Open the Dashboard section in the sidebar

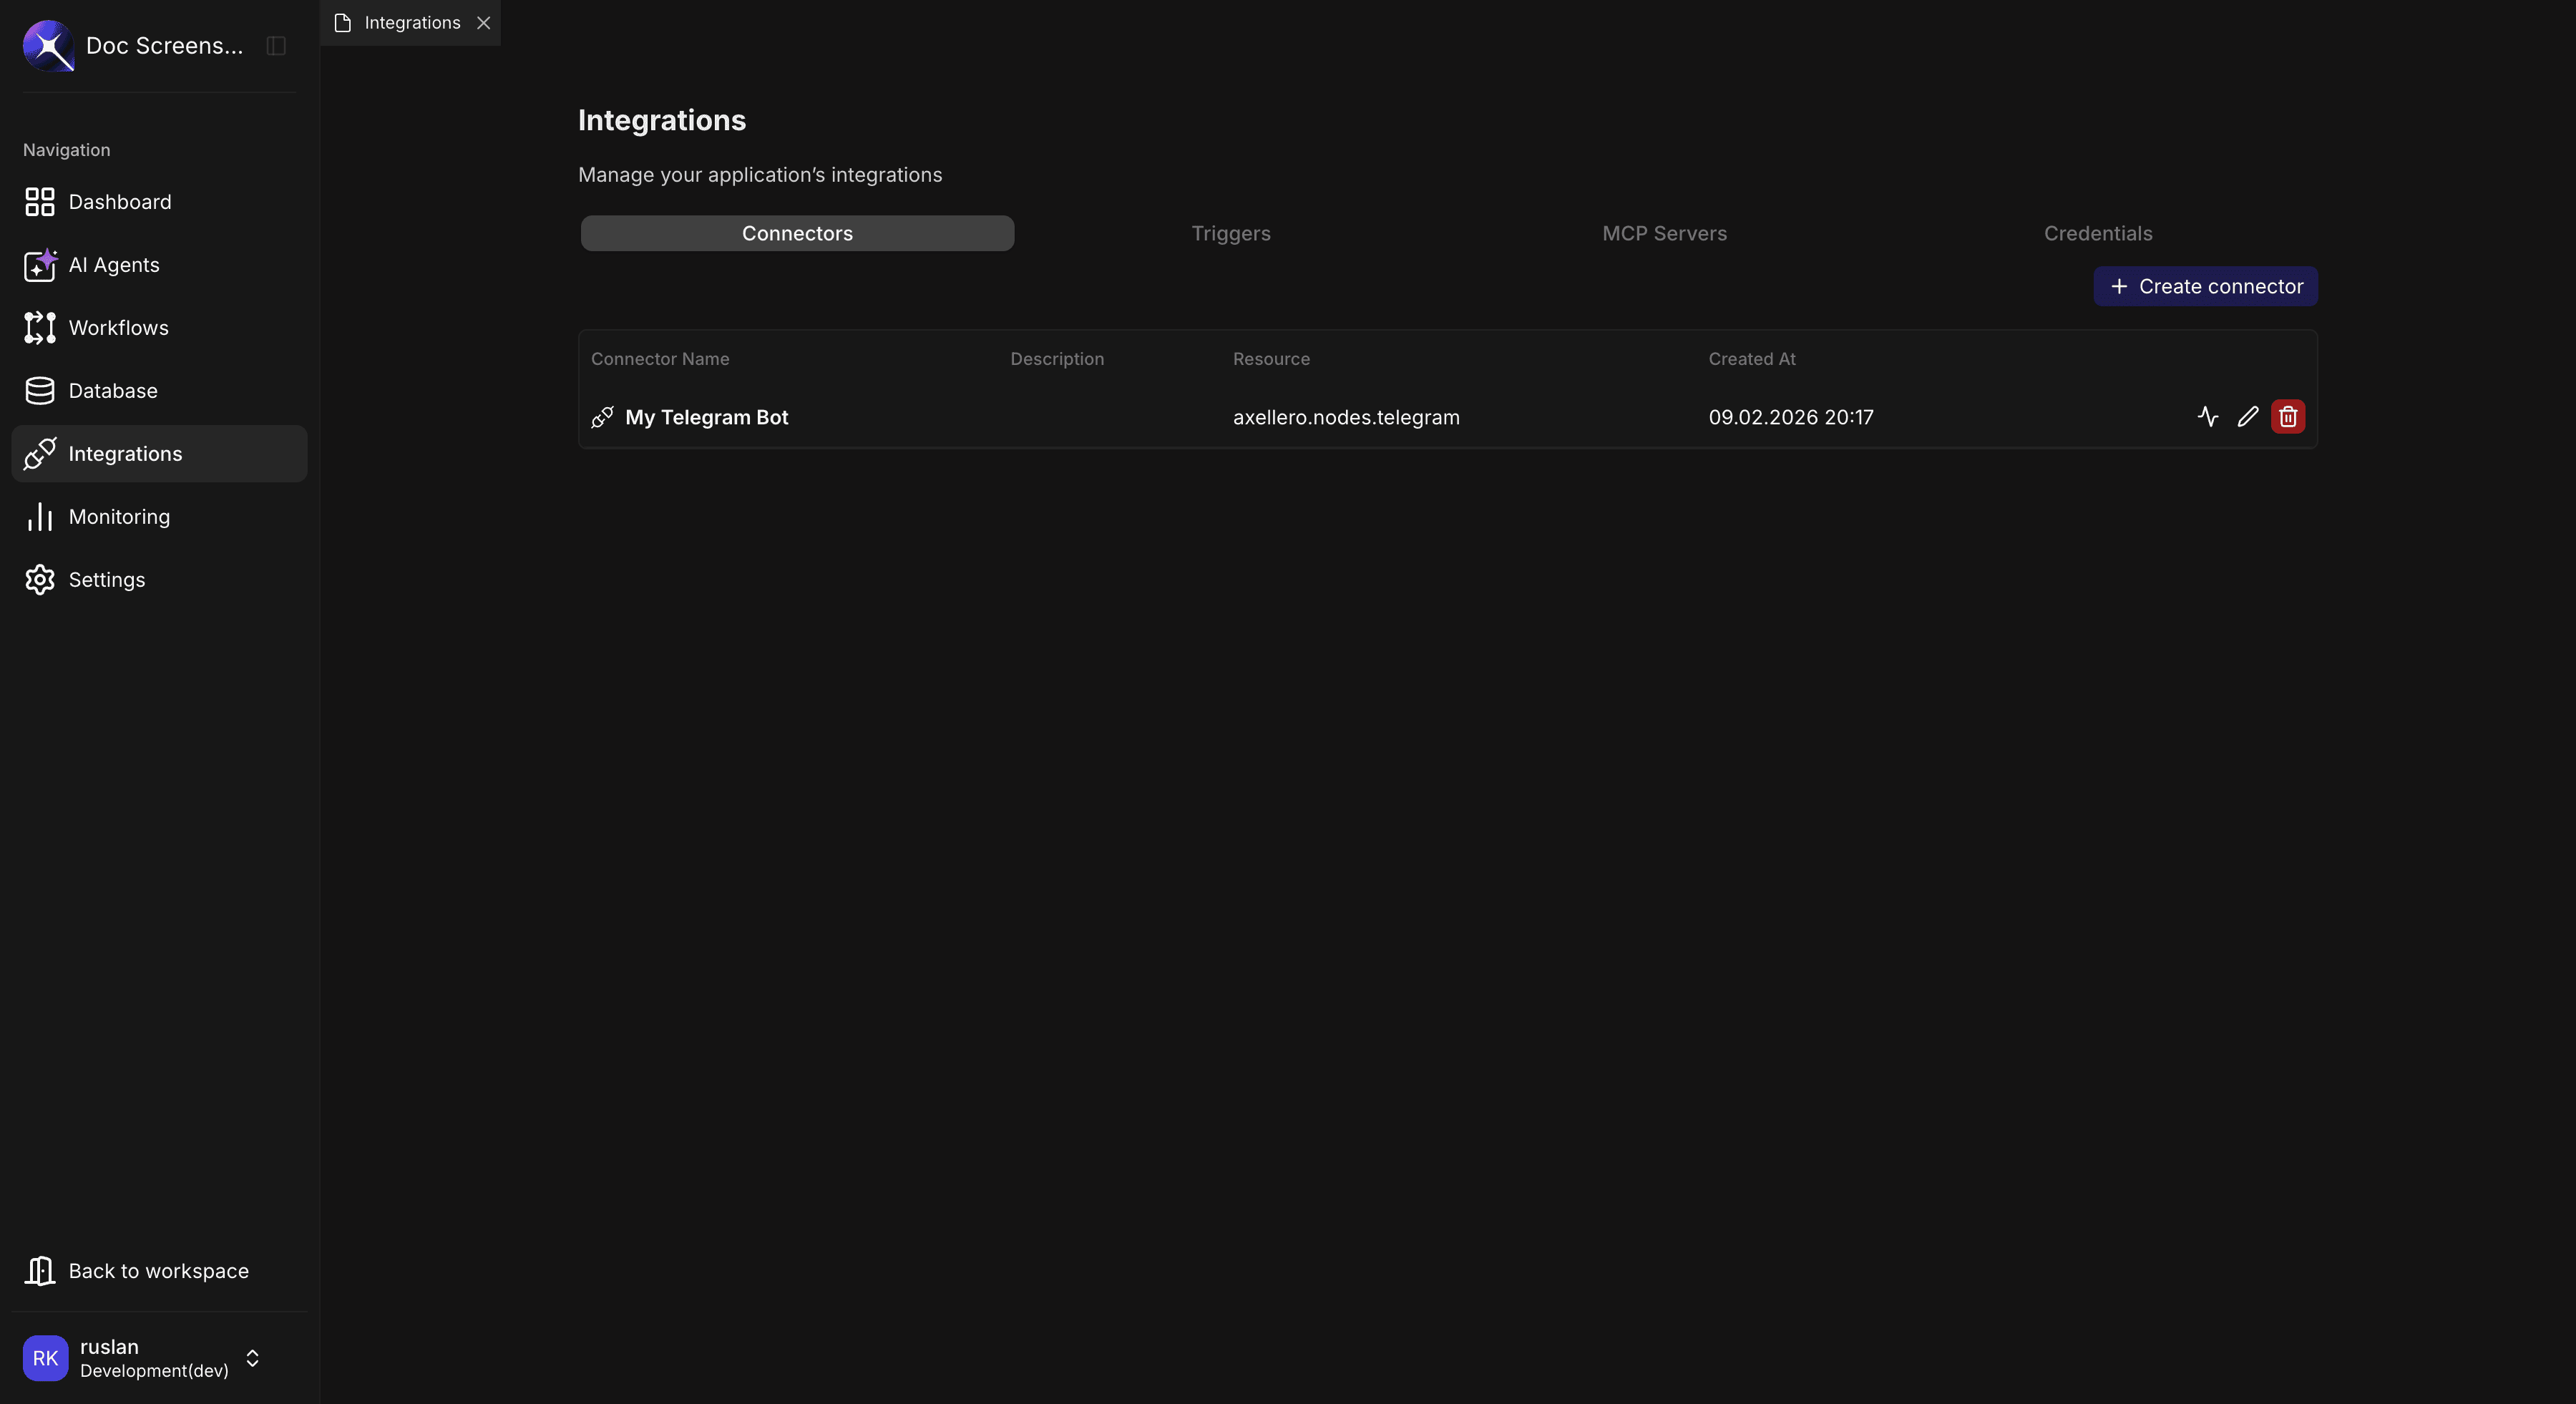[120, 202]
